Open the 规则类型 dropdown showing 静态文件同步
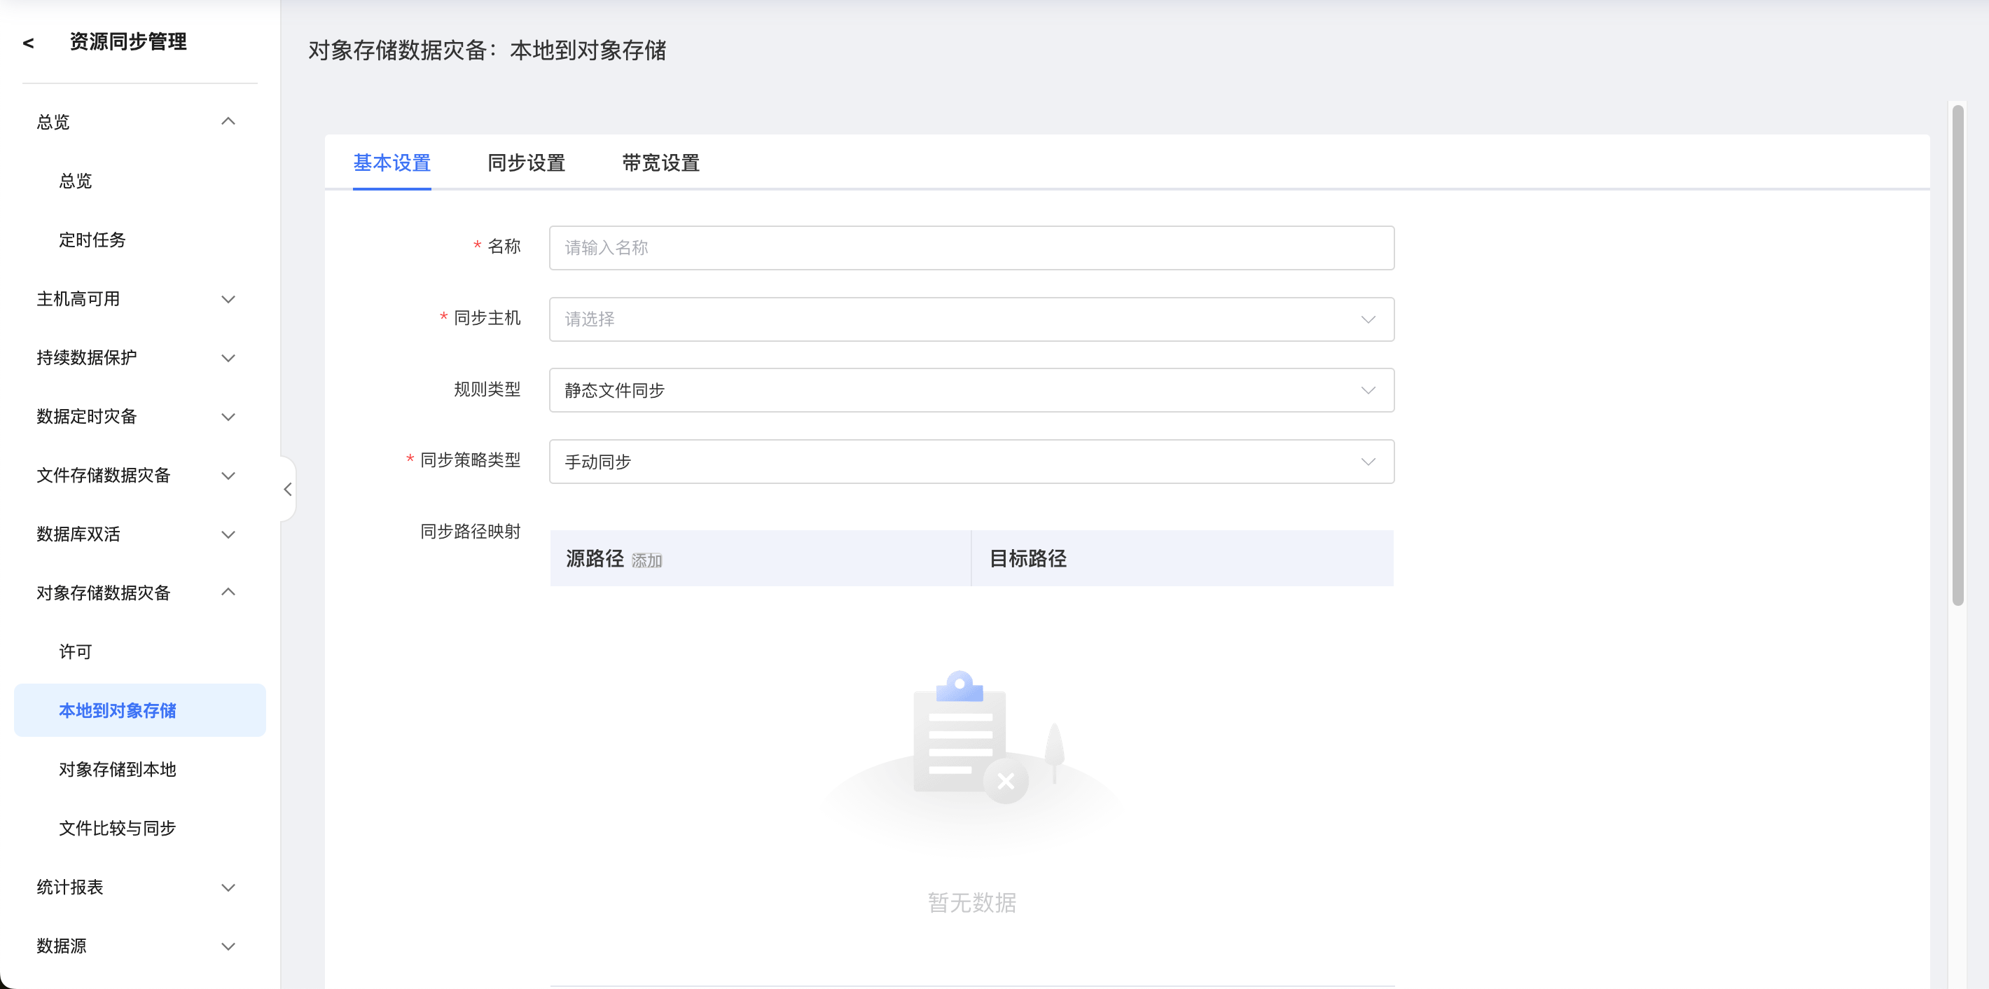Viewport: 1989px width, 989px height. [971, 390]
